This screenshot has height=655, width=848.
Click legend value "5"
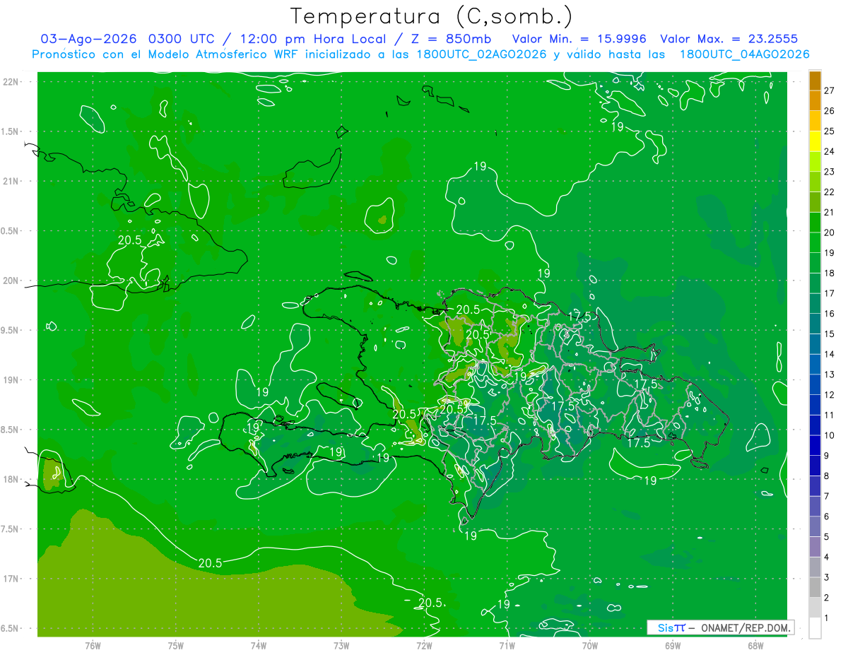click(826, 537)
